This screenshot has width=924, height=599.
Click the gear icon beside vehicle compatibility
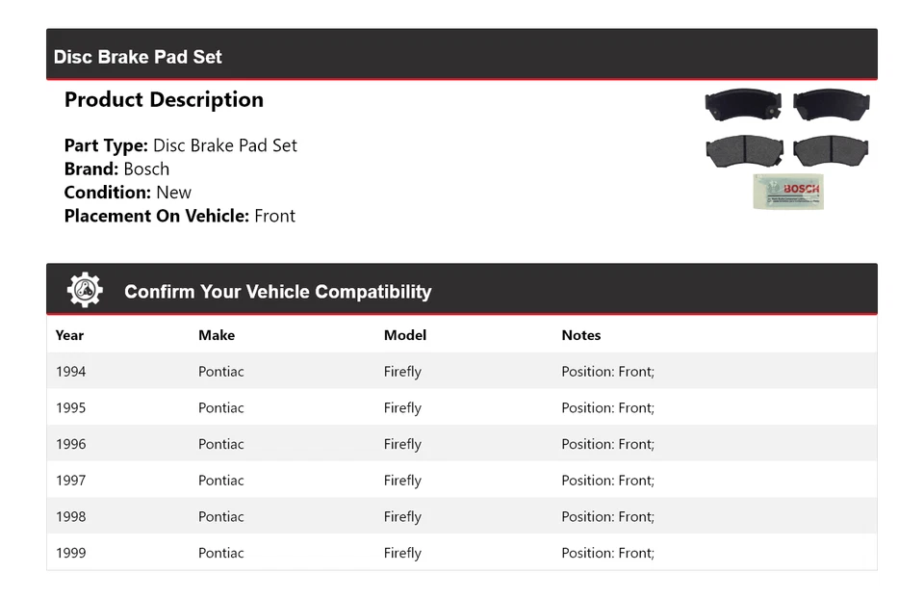tap(85, 290)
